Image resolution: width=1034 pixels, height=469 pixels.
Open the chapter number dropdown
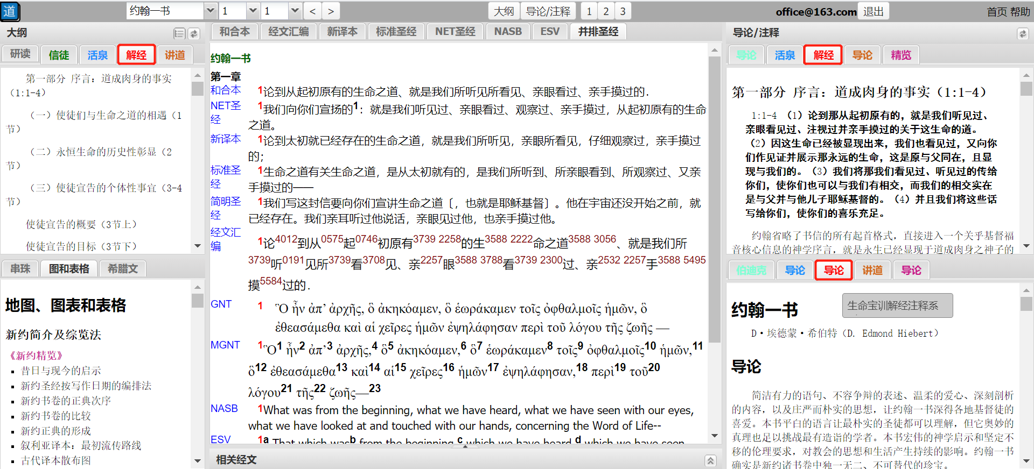point(253,11)
